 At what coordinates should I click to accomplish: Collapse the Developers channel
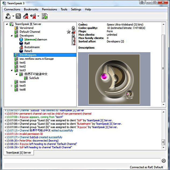[12, 36]
